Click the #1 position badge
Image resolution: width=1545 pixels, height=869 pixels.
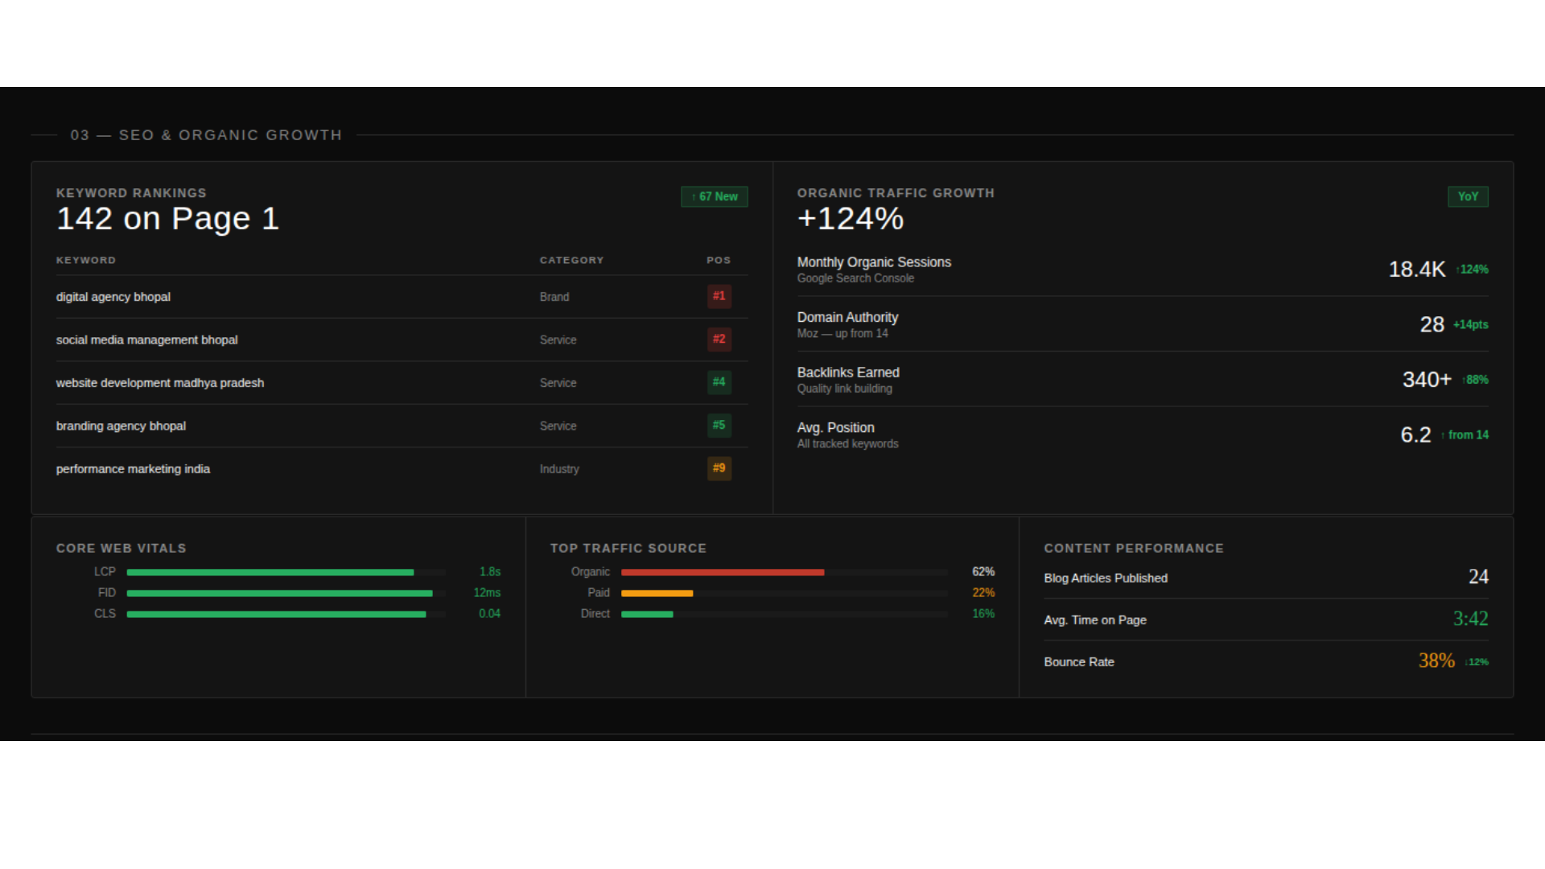719,296
